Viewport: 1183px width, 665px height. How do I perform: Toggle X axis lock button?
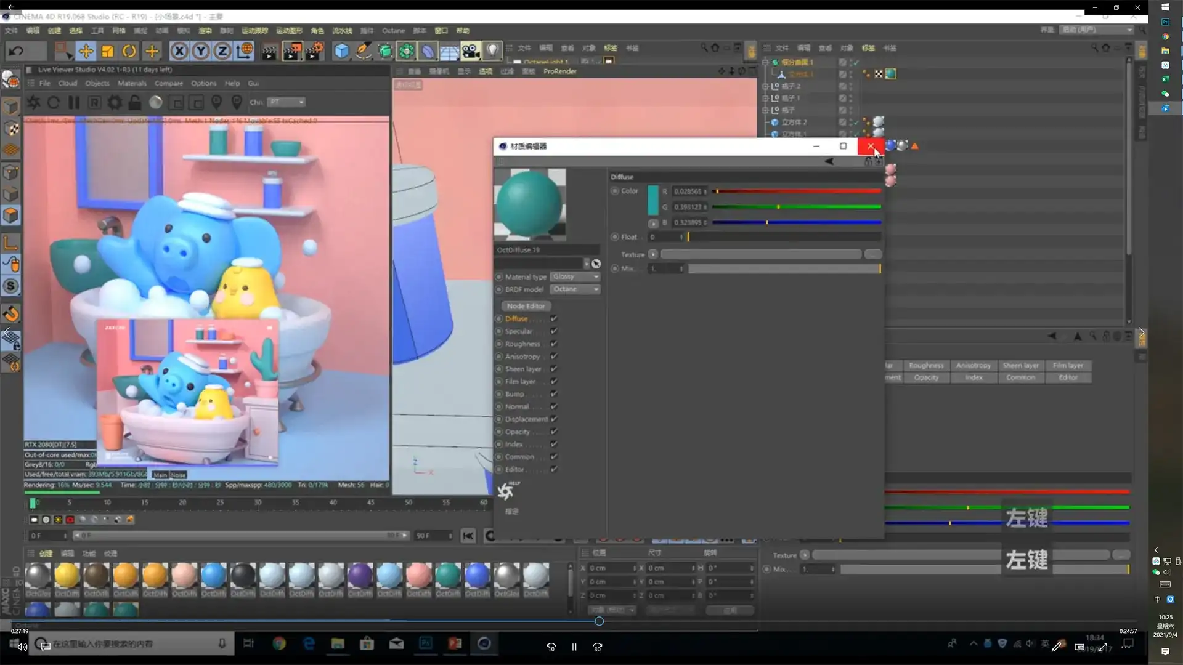pyautogui.click(x=179, y=51)
